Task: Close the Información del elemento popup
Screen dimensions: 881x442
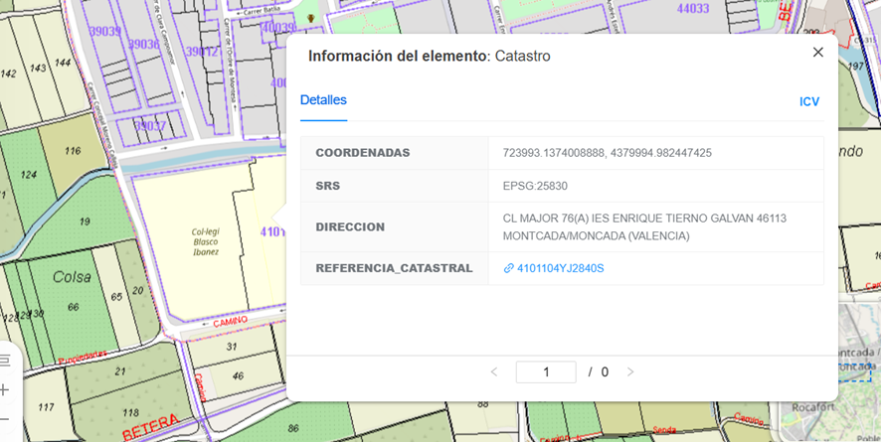Action: tap(818, 53)
